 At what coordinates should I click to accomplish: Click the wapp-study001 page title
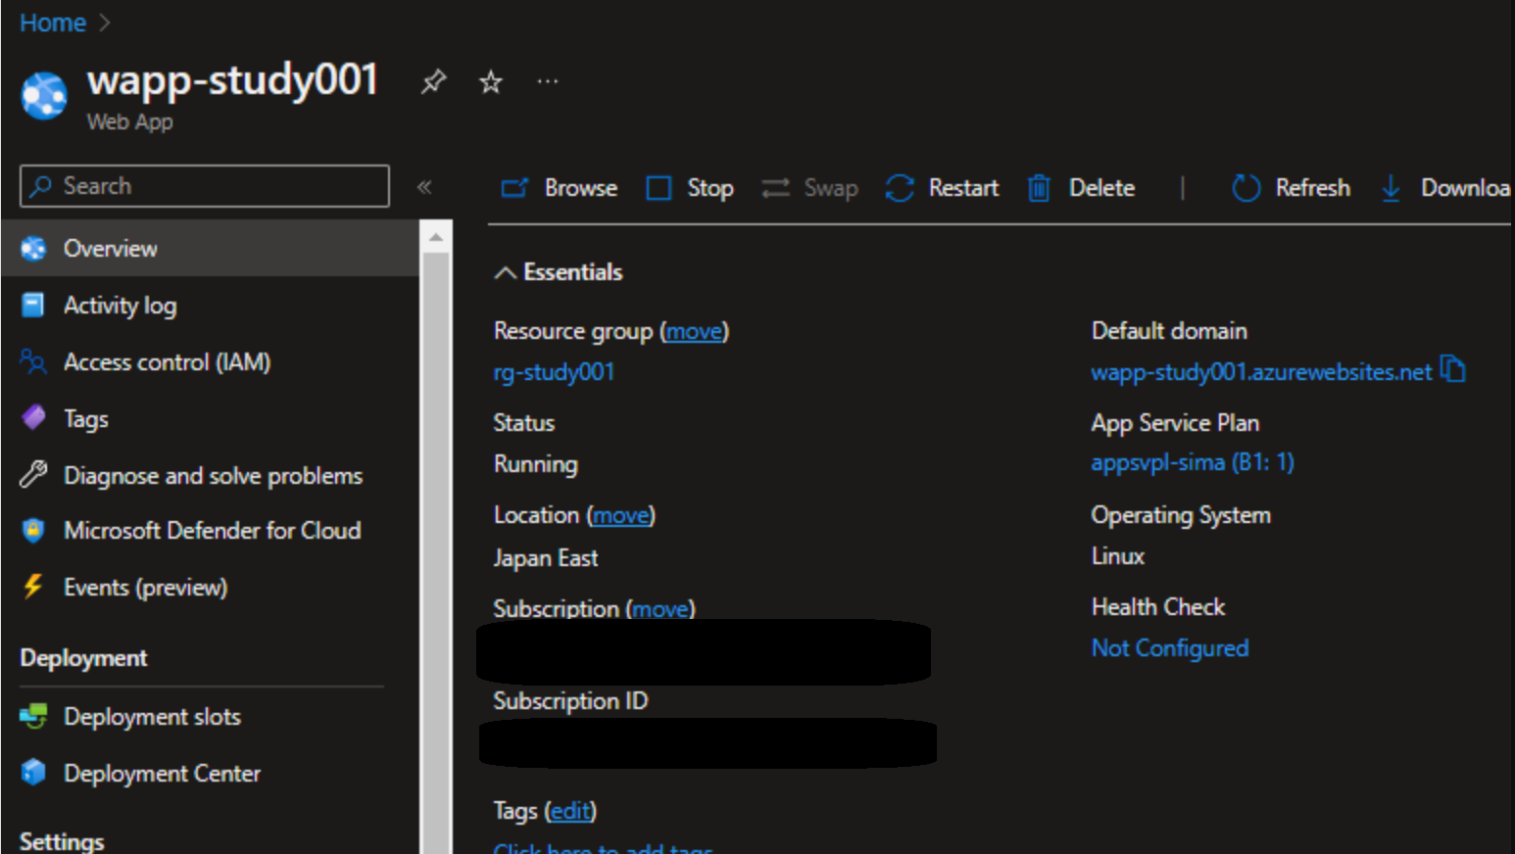[x=233, y=80]
